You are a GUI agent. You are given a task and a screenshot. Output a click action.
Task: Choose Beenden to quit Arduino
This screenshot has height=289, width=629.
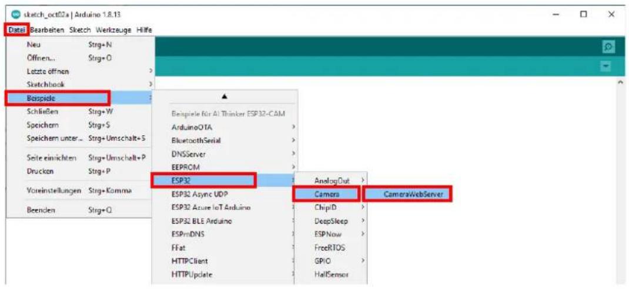tap(80, 210)
